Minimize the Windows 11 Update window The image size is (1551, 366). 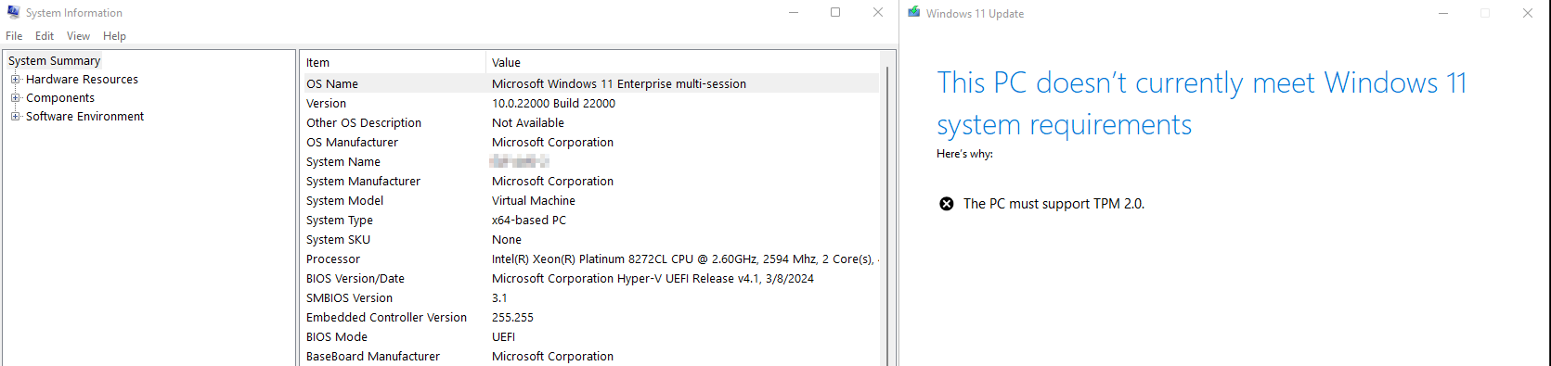[x=1443, y=13]
